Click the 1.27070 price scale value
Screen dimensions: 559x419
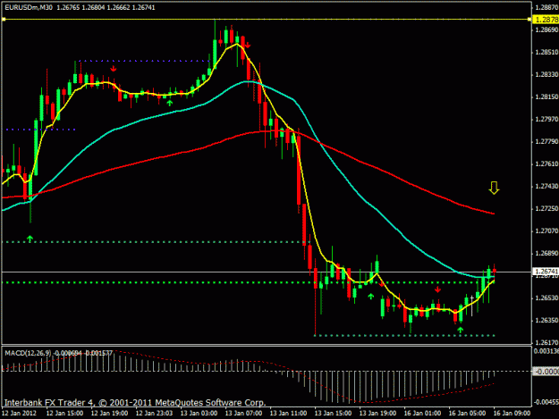(546, 231)
